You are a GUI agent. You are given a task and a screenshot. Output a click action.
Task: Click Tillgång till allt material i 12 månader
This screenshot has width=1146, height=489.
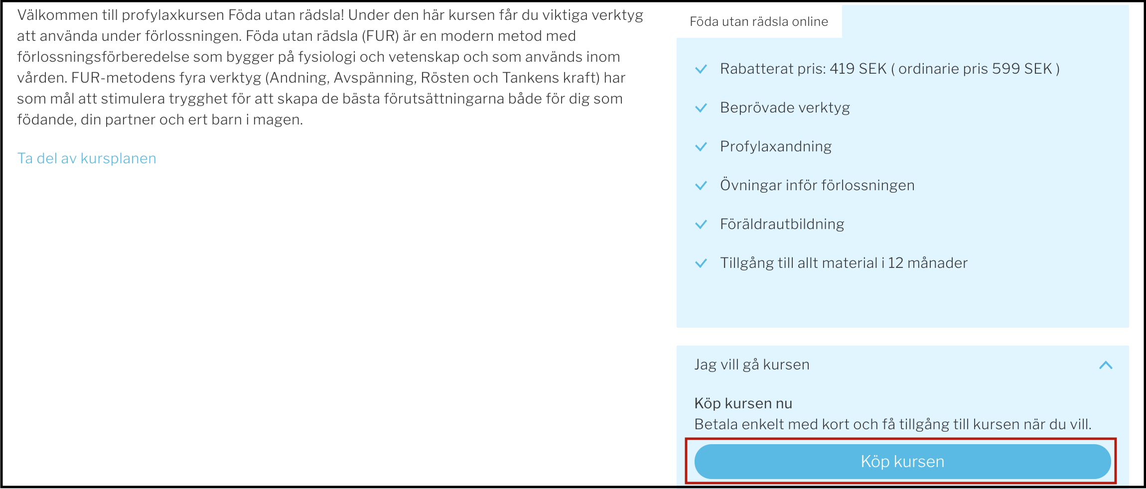[x=844, y=263]
